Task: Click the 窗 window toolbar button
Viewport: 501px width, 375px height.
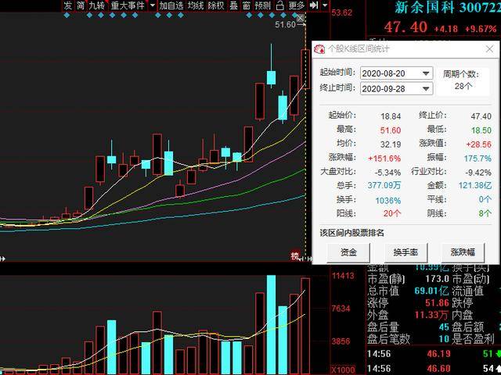Action: [x=247, y=5]
